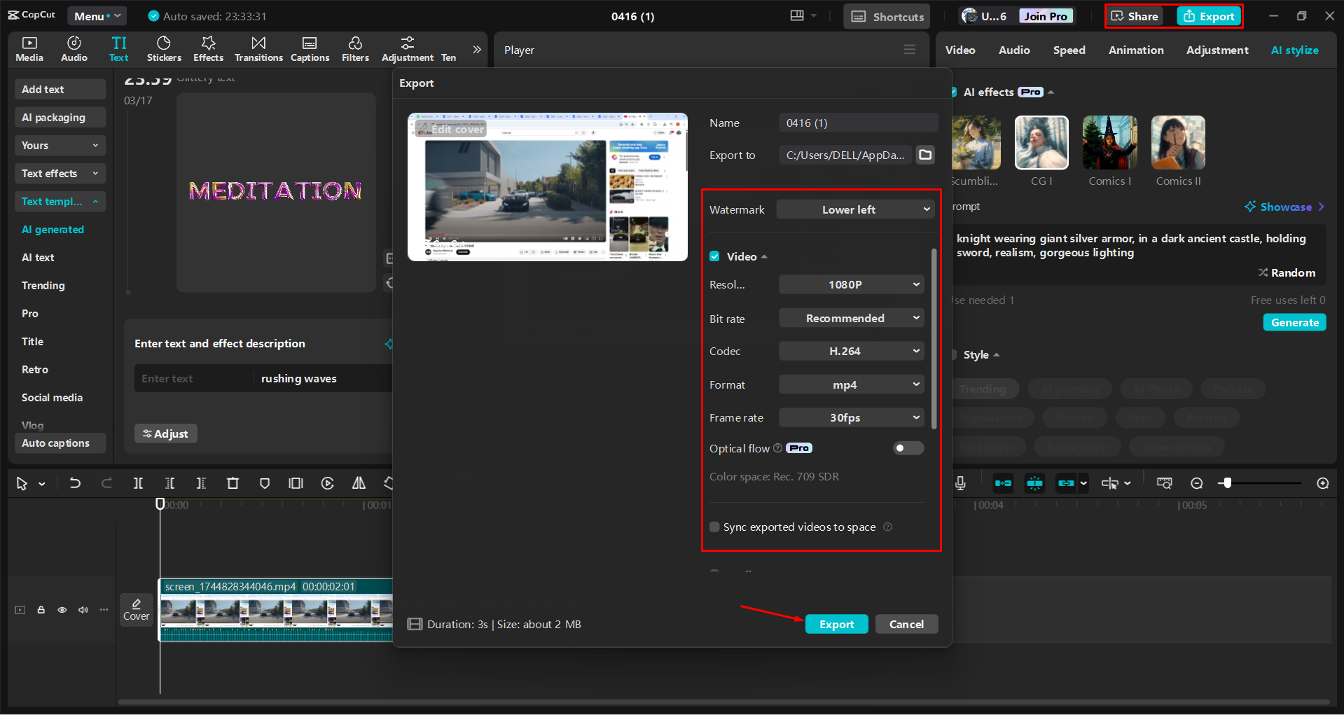Screen dimensions: 1344x715
Task: Click the redo arrow in timeline toolbar
Action: pos(106,483)
